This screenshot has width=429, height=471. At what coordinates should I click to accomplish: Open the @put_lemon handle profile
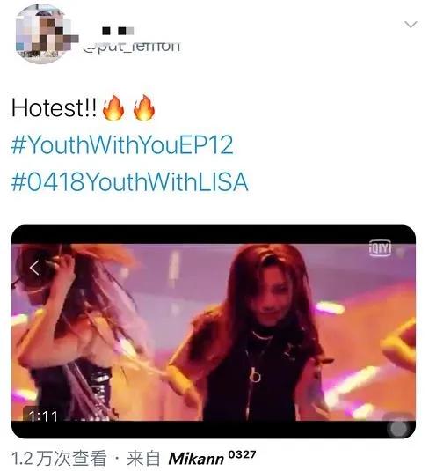click(131, 48)
